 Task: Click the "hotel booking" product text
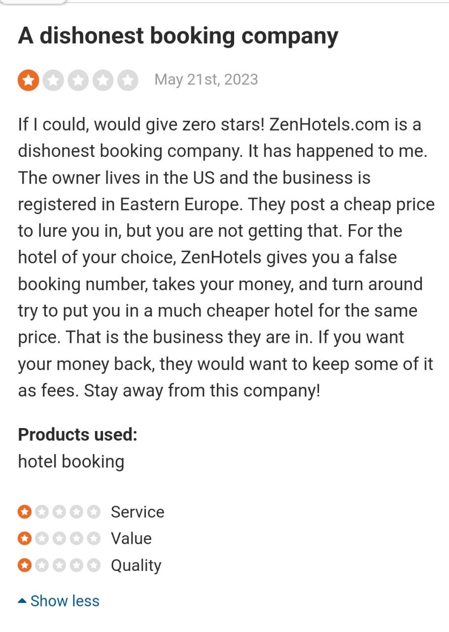point(71,462)
